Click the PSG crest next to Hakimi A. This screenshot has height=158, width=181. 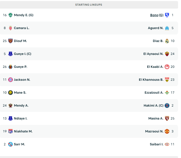167,106
